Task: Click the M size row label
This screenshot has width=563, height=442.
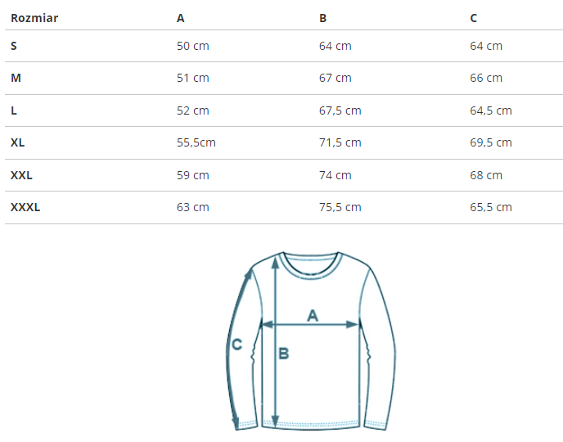Action: point(16,78)
